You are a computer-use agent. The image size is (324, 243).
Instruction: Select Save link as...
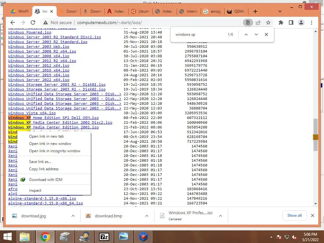click(54, 162)
